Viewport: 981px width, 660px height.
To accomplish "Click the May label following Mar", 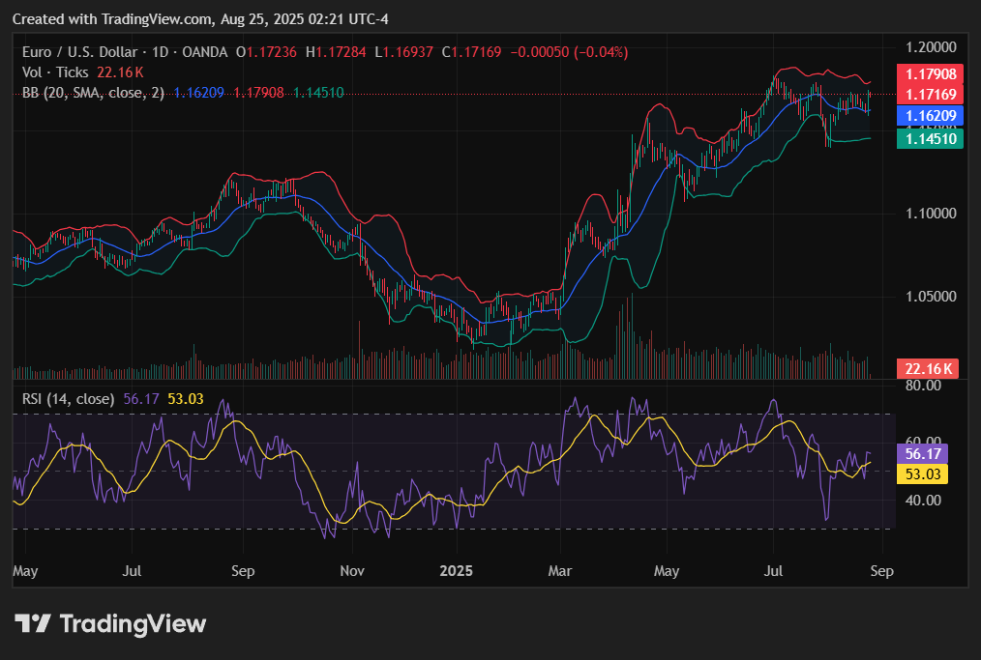I will click(667, 571).
